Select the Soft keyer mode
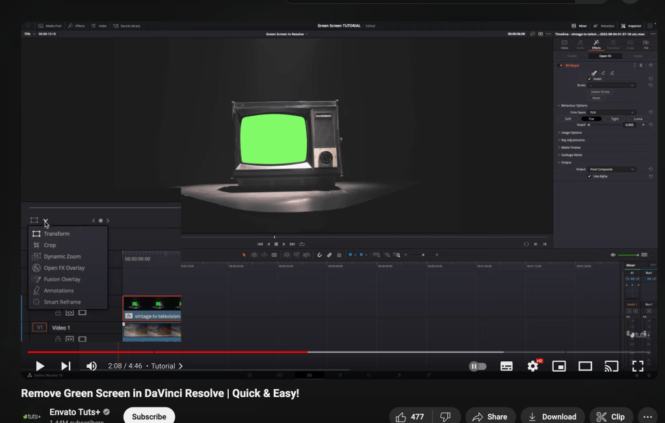This screenshot has height=423, width=665. click(x=568, y=119)
